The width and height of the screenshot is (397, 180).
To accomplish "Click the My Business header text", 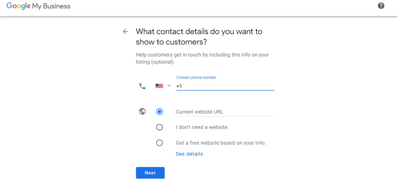I will click(x=51, y=6).
